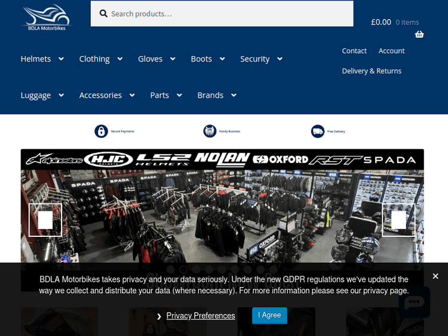Click the Secure Payments padlock icon
Image resolution: width=448 pixels, height=336 pixels.
point(101,131)
